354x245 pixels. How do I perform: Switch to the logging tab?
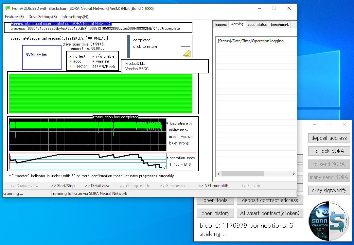pos(221,25)
